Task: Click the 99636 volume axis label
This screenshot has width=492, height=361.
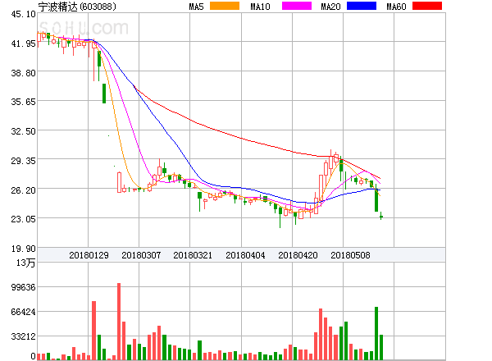Action: click(24, 287)
